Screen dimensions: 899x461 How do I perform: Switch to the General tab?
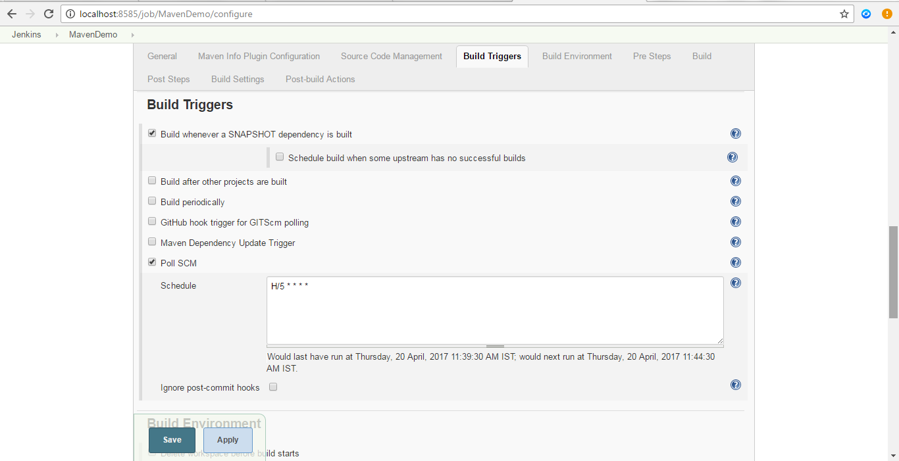coord(162,57)
